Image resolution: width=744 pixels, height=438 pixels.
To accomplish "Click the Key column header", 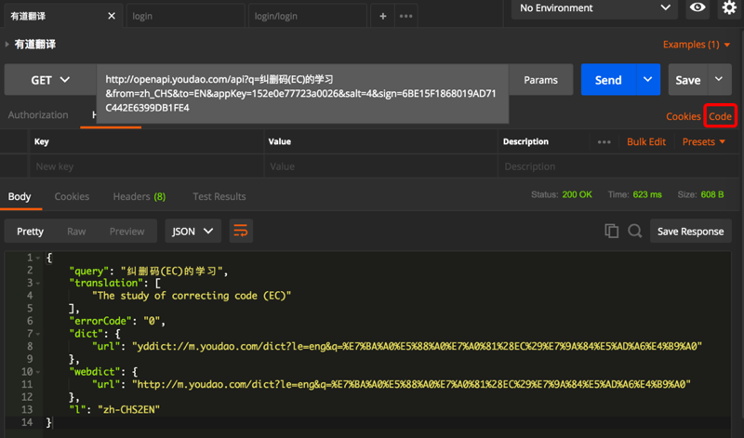I will [41, 141].
